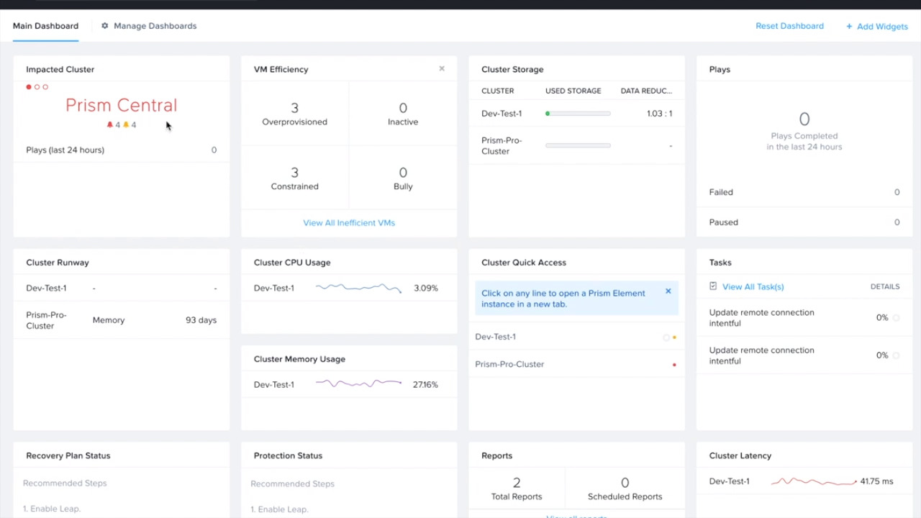Image resolution: width=921 pixels, height=518 pixels.
Task: Click the DATA REDUC... column header
Action: (646, 91)
